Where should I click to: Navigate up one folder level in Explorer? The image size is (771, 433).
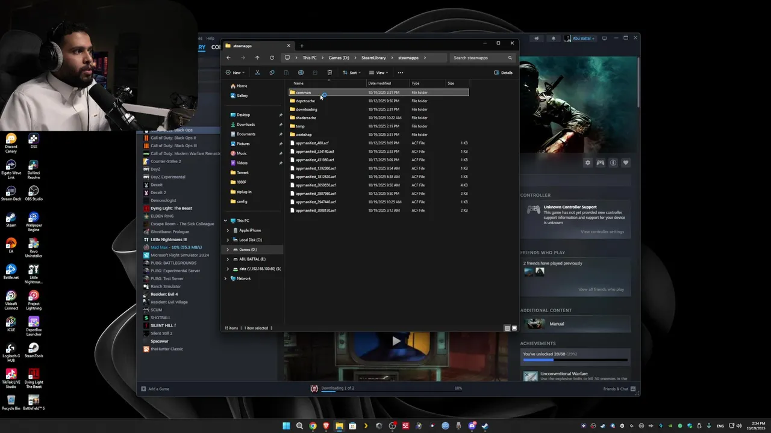coord(257,58)
